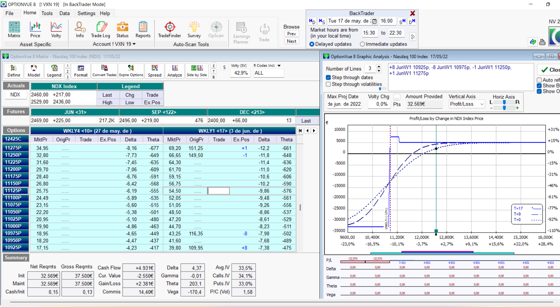The height and width of the screenshot is (307, 560).
Task: Click the Trade cell for 11125P WKLY1
Action: (219, 191)
